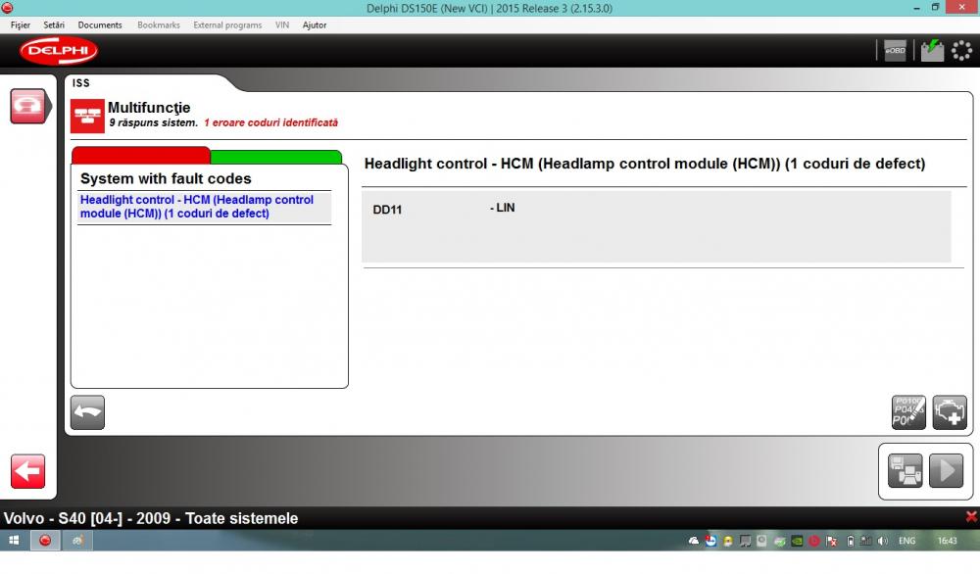This screenshot has height=574, width=980.
Task: Click the DD11 fault code
Action: point(387,210)
